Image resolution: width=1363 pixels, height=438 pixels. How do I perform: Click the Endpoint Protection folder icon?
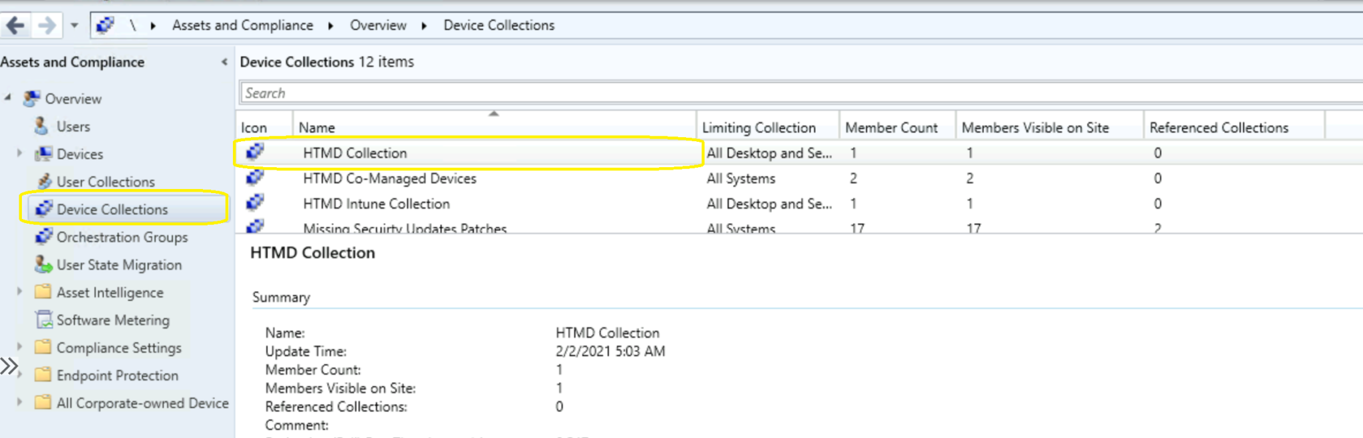click(43, 375)
